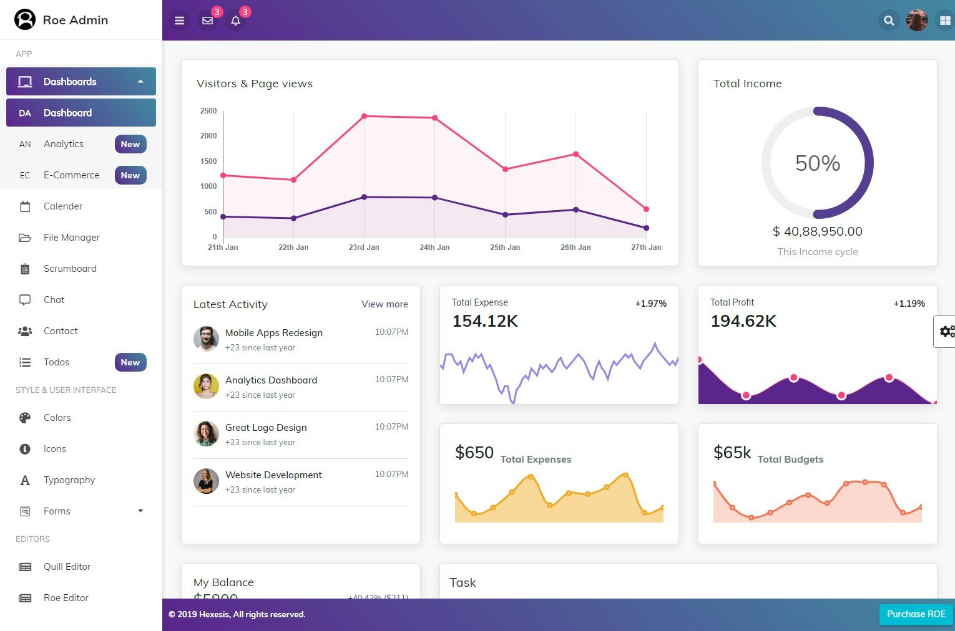Select the E-Commerce menu item
The width and height of the screenshot is (955, 631).
pos(81,175)
